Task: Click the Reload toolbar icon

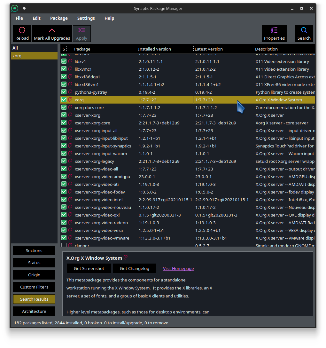Action: (x=22, y=30)
